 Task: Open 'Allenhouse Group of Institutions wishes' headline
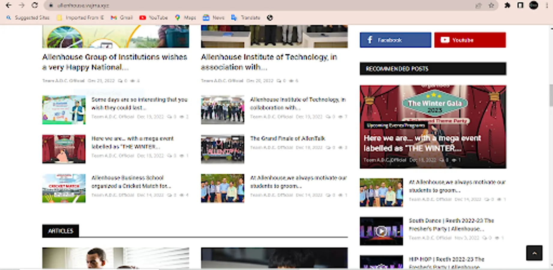tap(115, 62)
